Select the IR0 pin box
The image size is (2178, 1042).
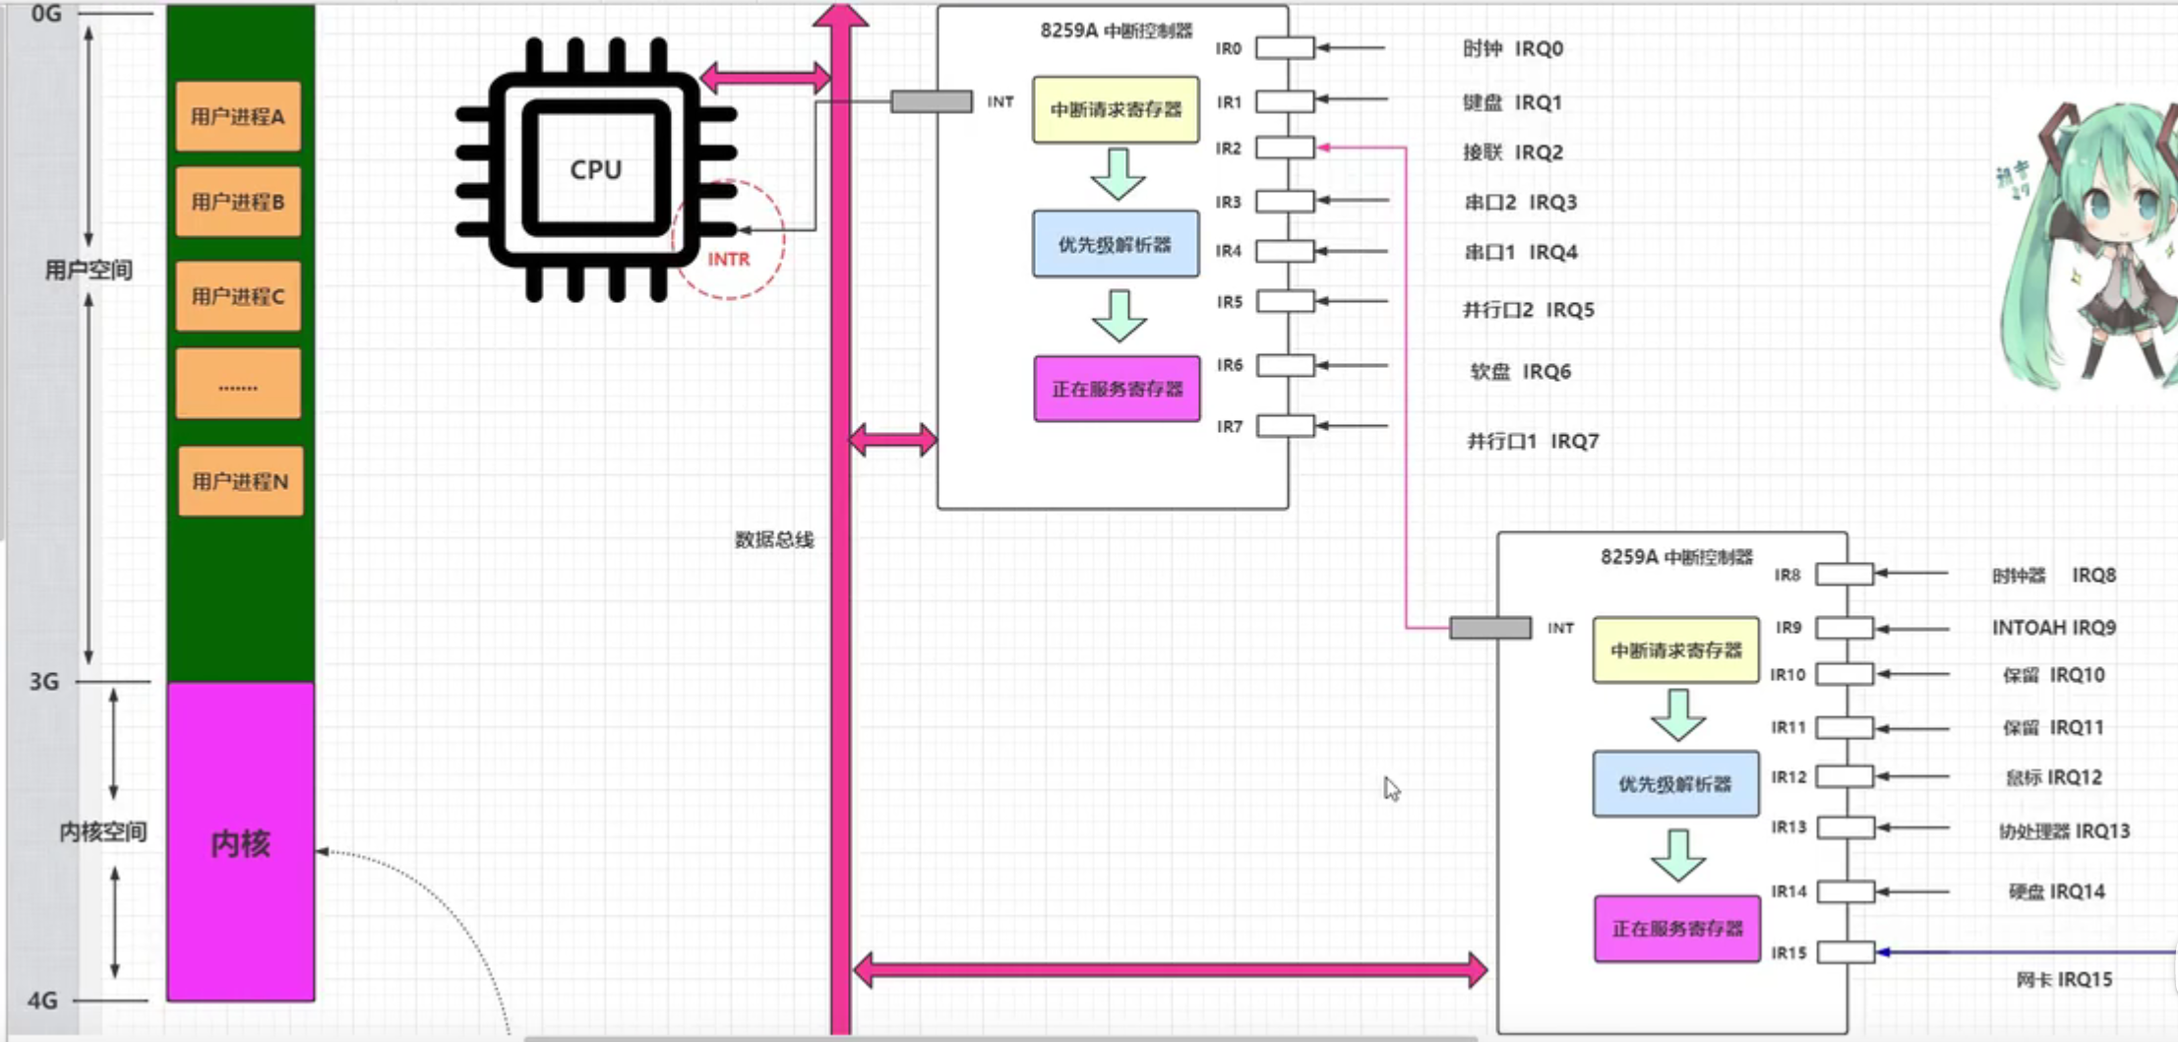pyautogui.click(x=1286, y=48)
